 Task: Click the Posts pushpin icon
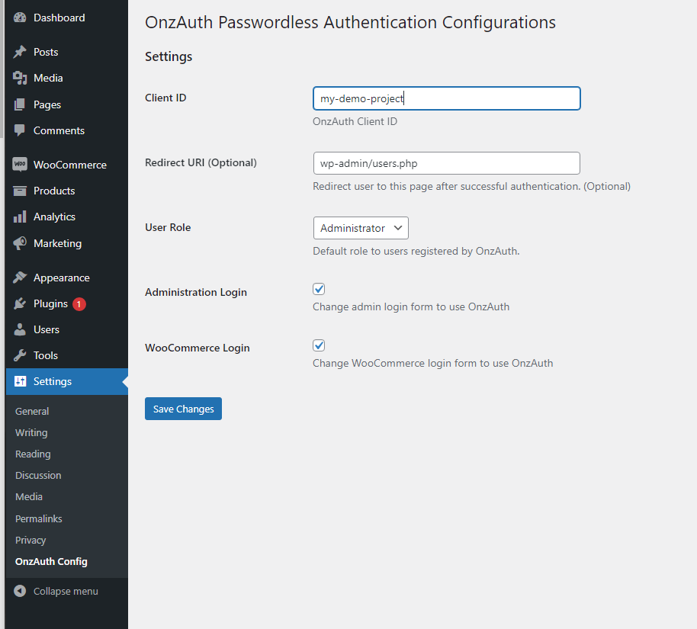click(20, 52)
